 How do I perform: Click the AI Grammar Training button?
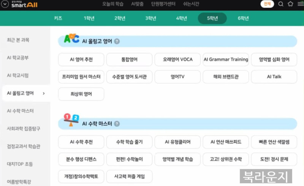[226, 59]
